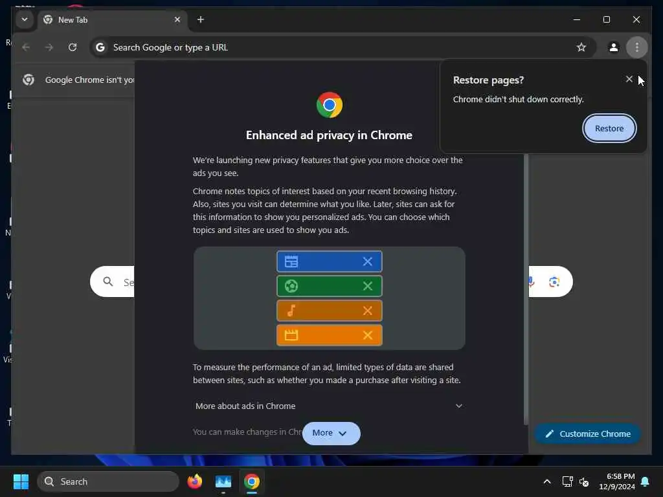Open Firefox from the taskbar
The image size is (663, 497).
coord(194,481)
